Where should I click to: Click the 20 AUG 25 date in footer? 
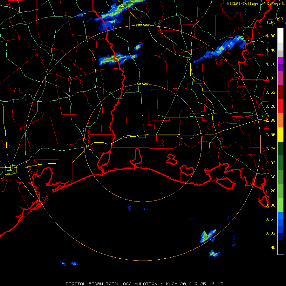point(194,284)
